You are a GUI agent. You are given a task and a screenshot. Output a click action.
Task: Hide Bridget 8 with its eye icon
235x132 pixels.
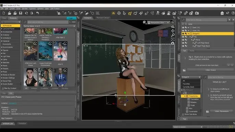183,34
